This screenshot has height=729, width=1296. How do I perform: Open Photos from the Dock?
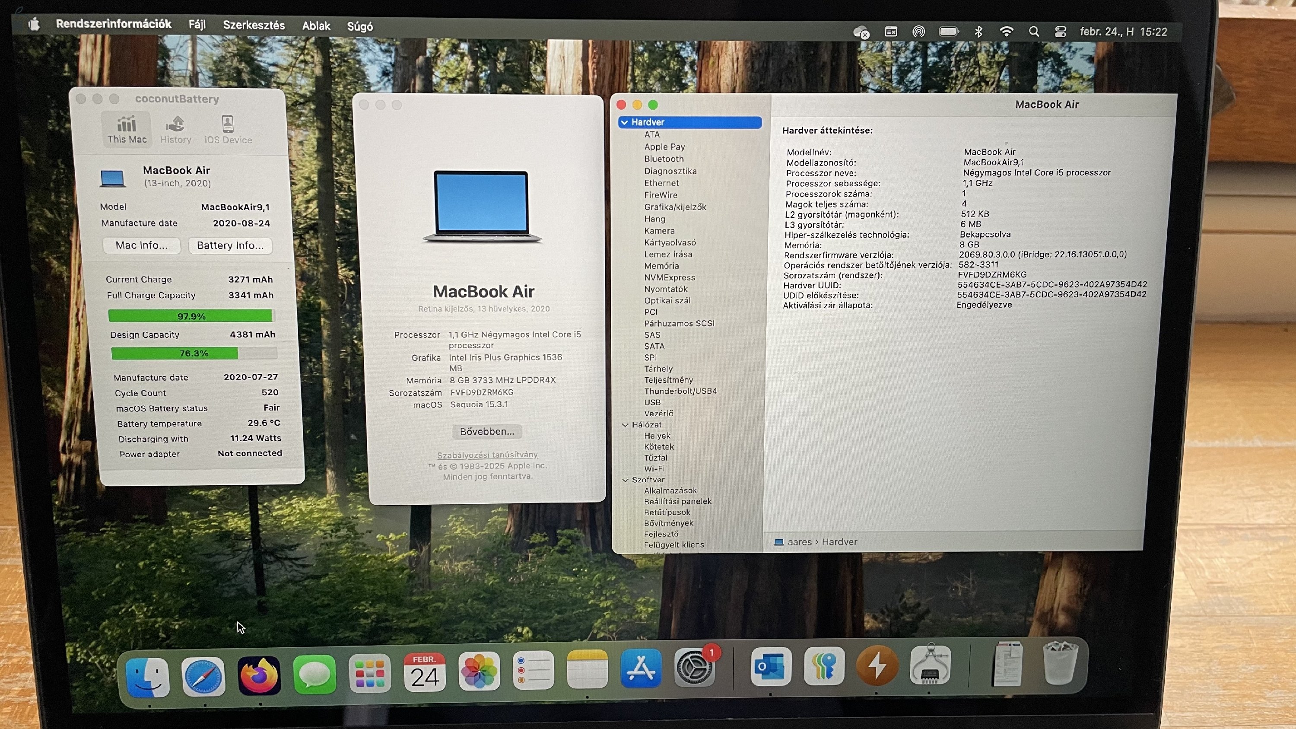pos(480,672)
